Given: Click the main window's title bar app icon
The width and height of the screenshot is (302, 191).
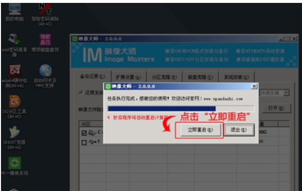Looking at the screenshot, I should (74, 39).
